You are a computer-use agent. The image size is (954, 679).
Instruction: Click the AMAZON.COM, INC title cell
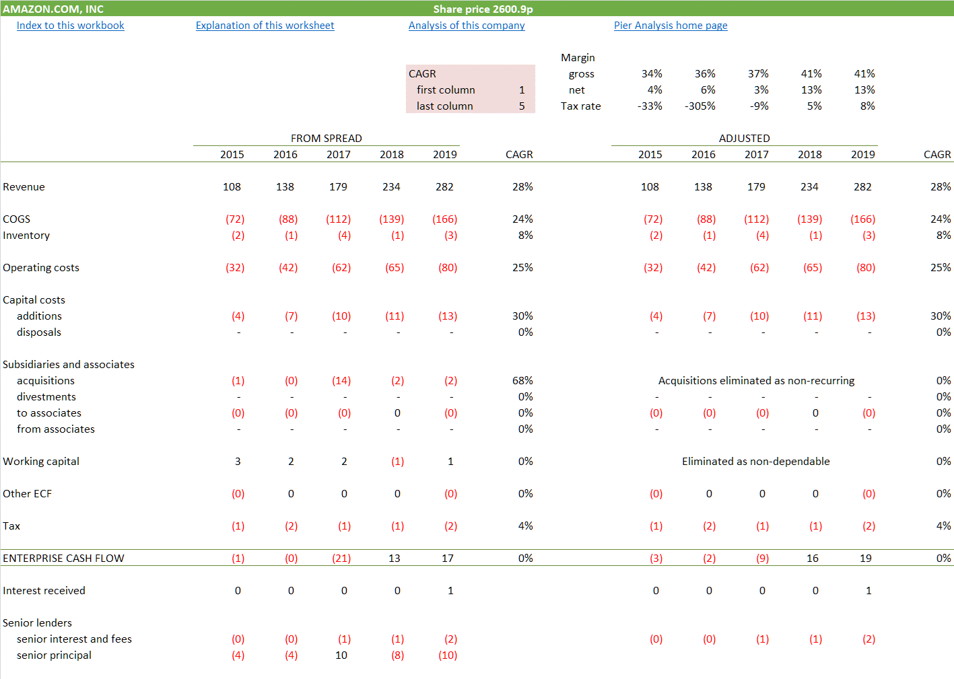tap(53, 9)
